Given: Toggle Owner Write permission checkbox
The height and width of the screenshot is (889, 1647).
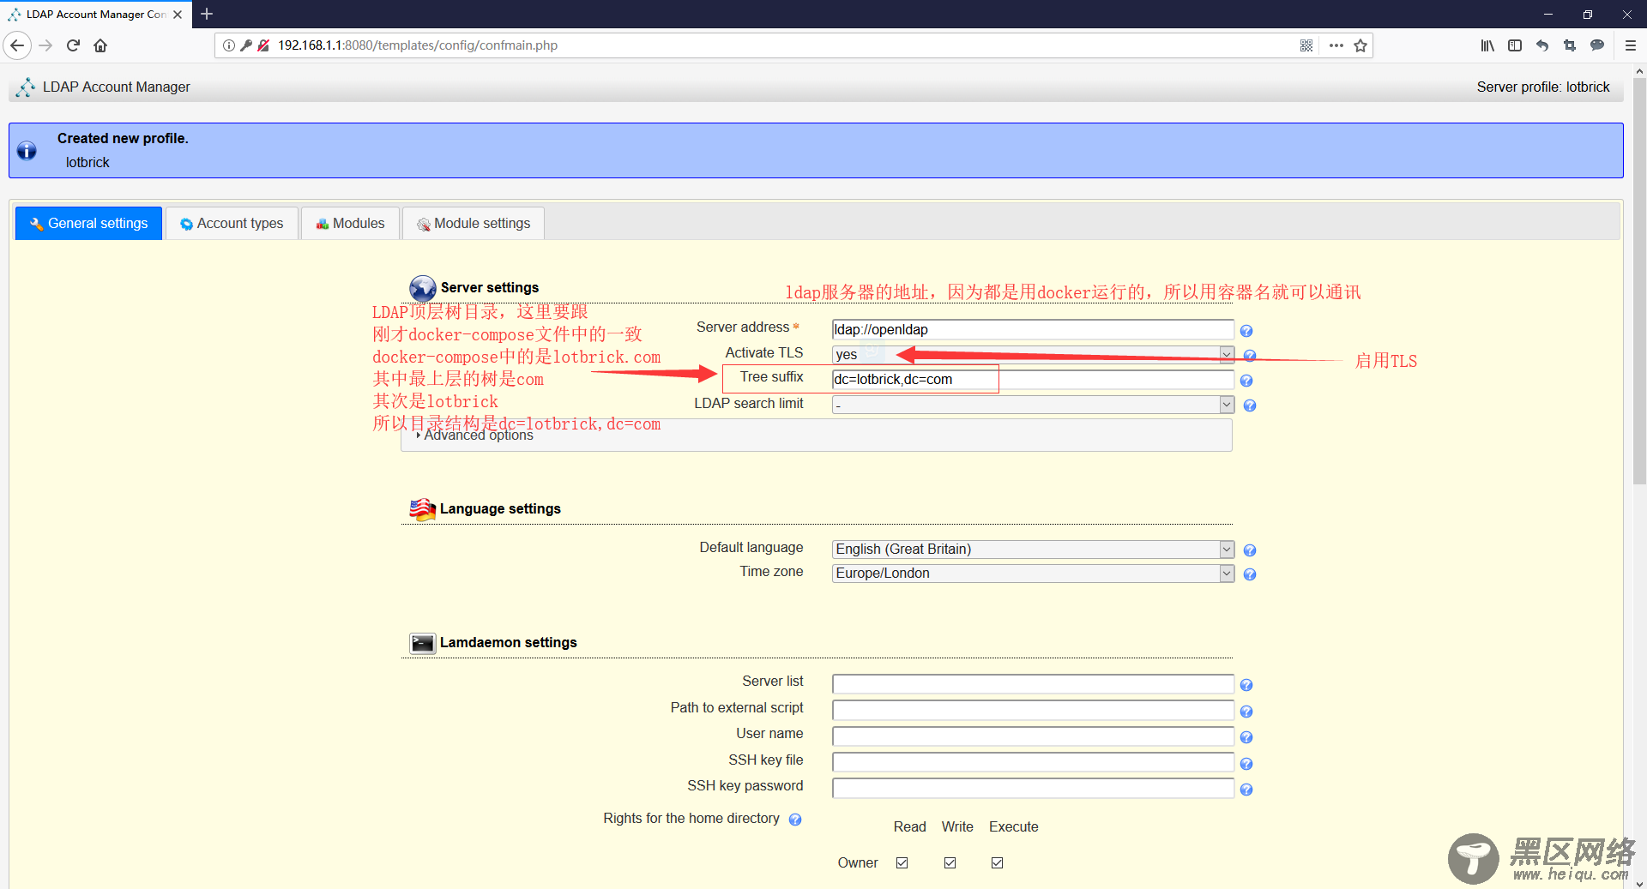Looking at the screenshot, I should point(950,862).
